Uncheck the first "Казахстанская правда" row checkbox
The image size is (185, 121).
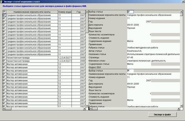[4, 57]
